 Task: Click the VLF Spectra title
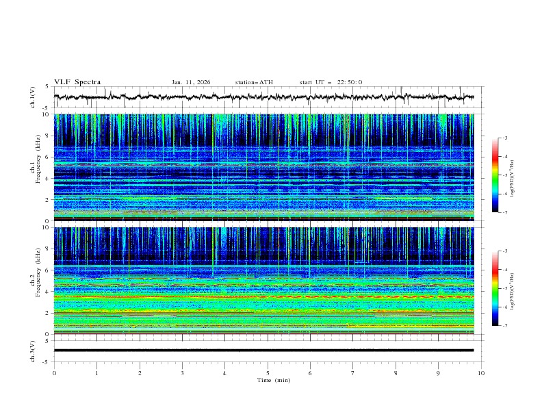click(77, 82)
